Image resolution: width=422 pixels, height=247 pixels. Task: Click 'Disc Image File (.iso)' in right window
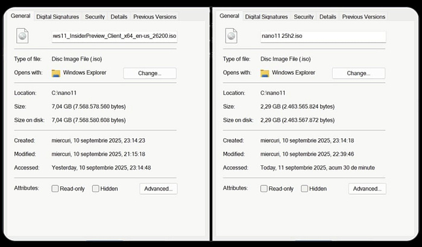click(x=286, y=59)
